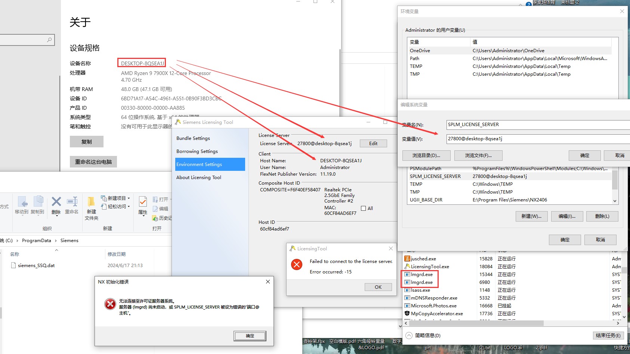Click the jusched.exe Java icon in Task Manager
This screenshot has height=354, width=630.
point(407,259)
